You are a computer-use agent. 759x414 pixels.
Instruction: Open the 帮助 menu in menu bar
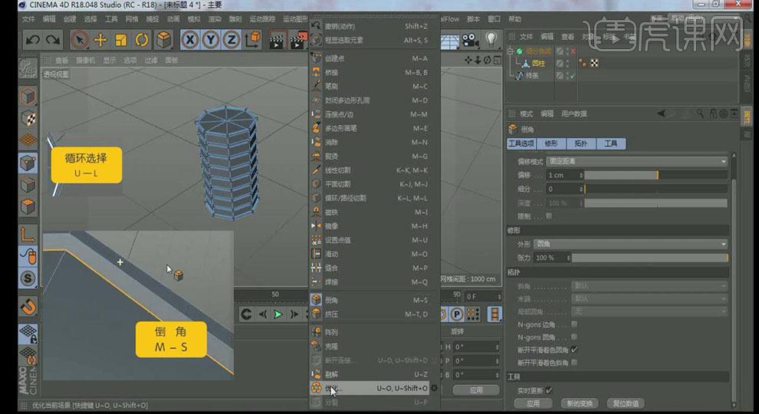tap(514, 19)
